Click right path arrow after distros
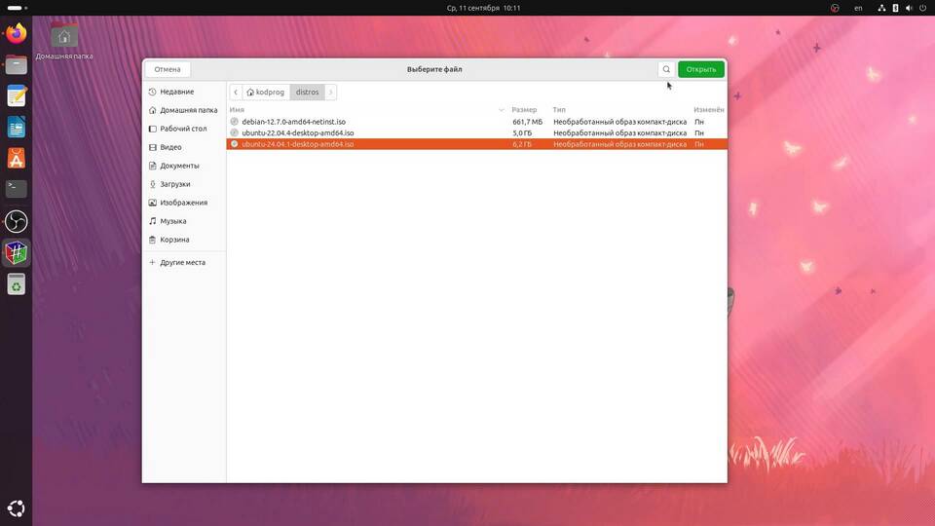Image resolution: width=935 pixels, height=526 pixels. pyautogui.click(x=331, y=93)
